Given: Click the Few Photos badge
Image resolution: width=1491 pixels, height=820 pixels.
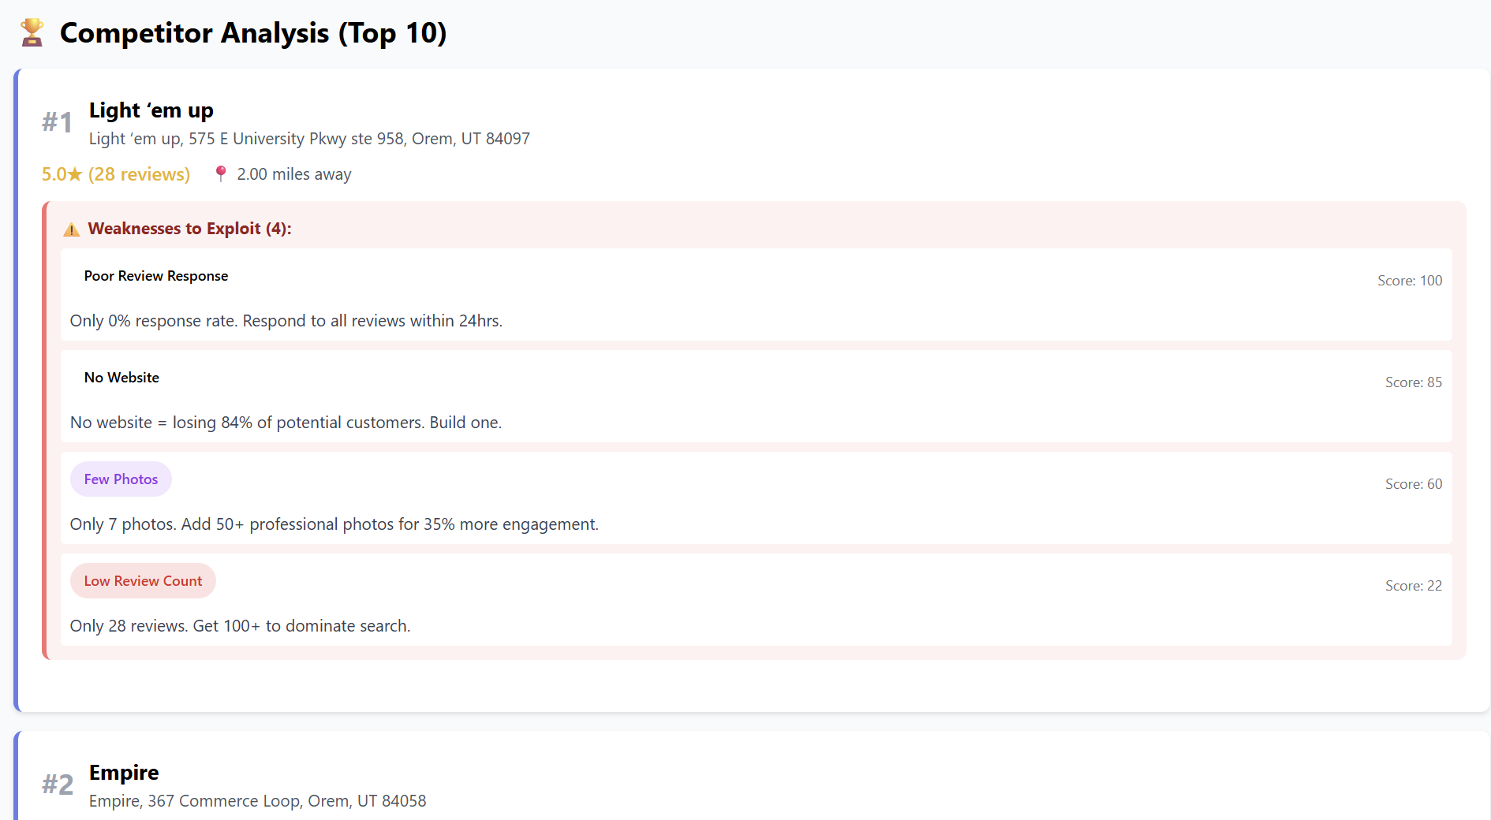Looking at the screenshot, I should tap(121, 479).
